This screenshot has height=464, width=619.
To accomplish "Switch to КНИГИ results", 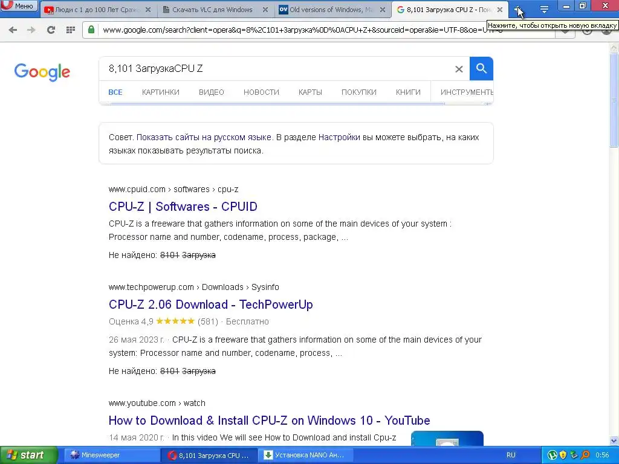I will coord(408,92).
